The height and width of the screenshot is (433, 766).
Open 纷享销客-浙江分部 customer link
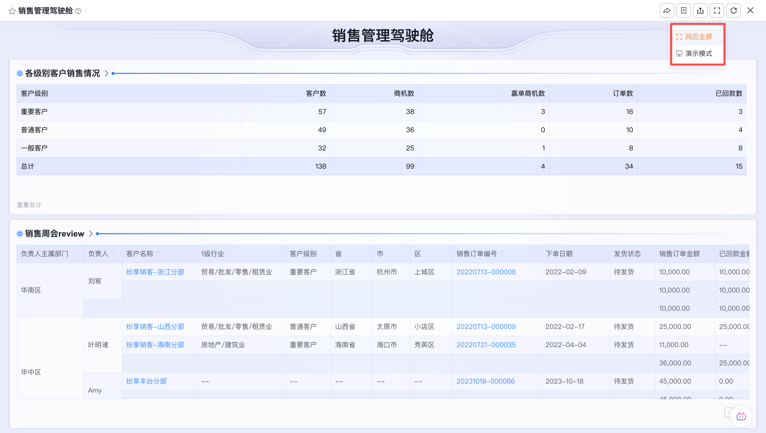[x=155, y=272]
